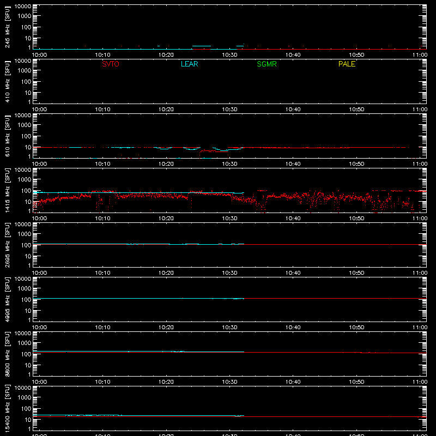Click the 10:10 time label under 4995 MHz panel
Image resolution: width=436 pixels, height=436 pixels.
pyautogui.click(x=102, y=328)
